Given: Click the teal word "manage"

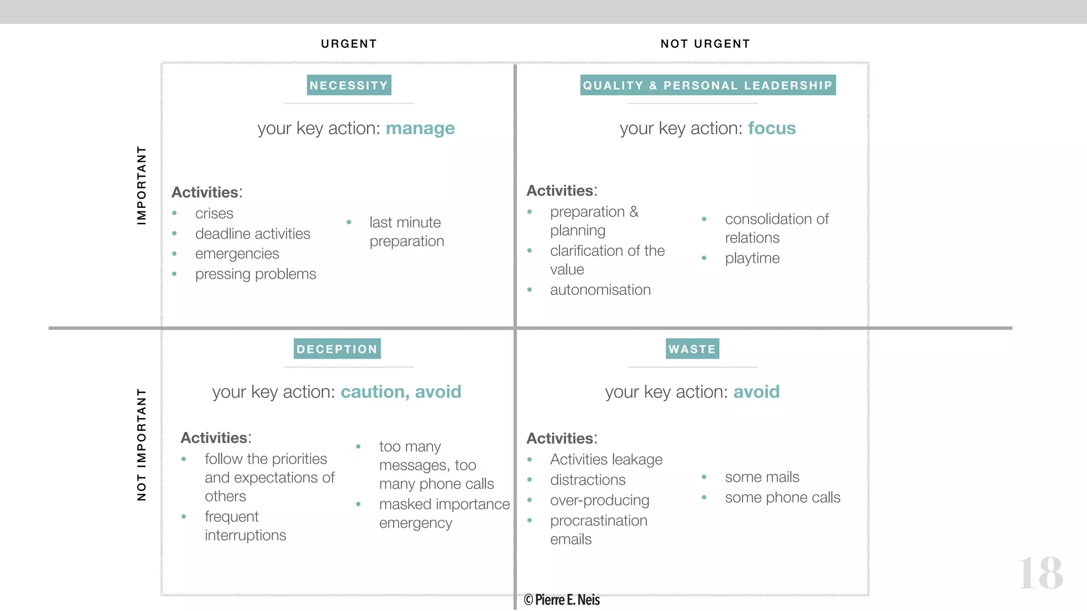Looking at the screenshot, I should 420,128.
